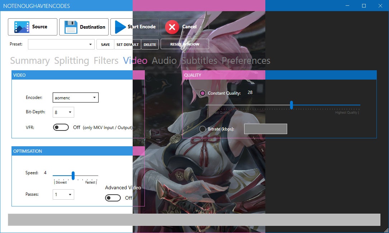This screenshot has height=233, width=389.
Task: Select the Bitrate (kbps) radio button
Action: tap(203, 129)
